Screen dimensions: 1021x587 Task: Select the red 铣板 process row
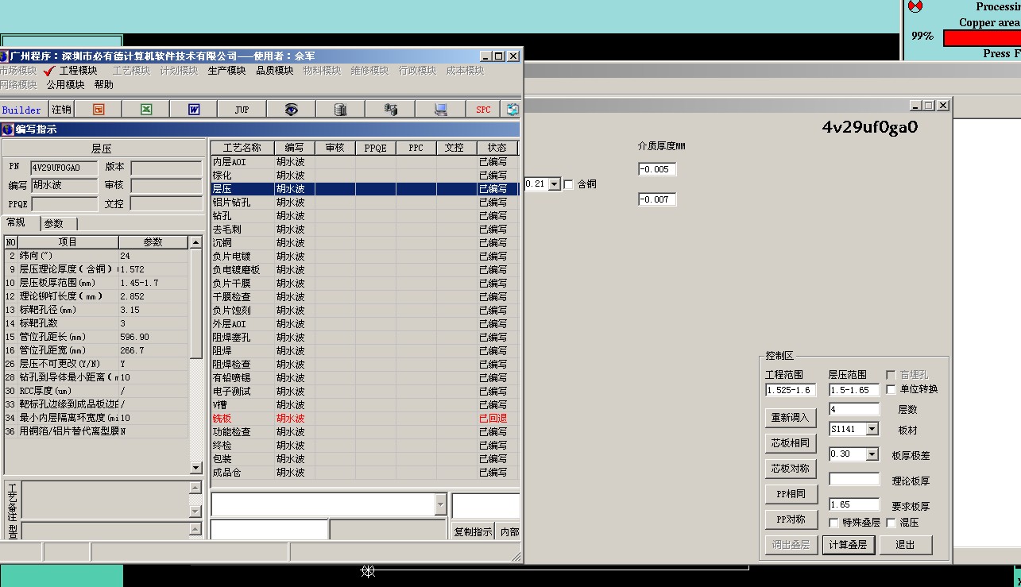[x=365, y=419]
